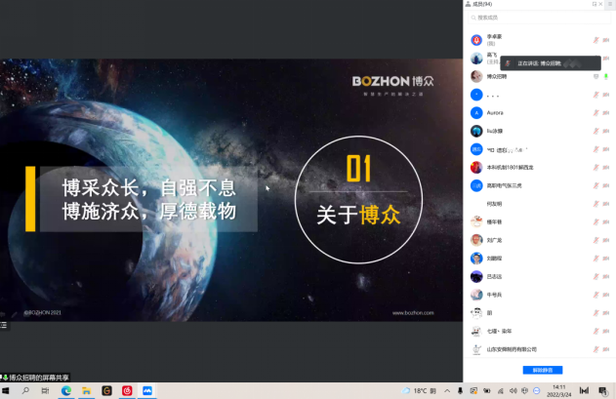Click camera icon in Aurora row
Image resolution: width=616 pixels, height=399 pixels.
tap(606, 113)
